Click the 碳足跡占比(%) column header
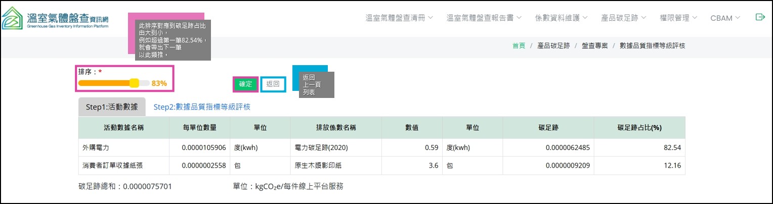Image resolution: width=773 pixels, height=204 pixels. (639, 128)
